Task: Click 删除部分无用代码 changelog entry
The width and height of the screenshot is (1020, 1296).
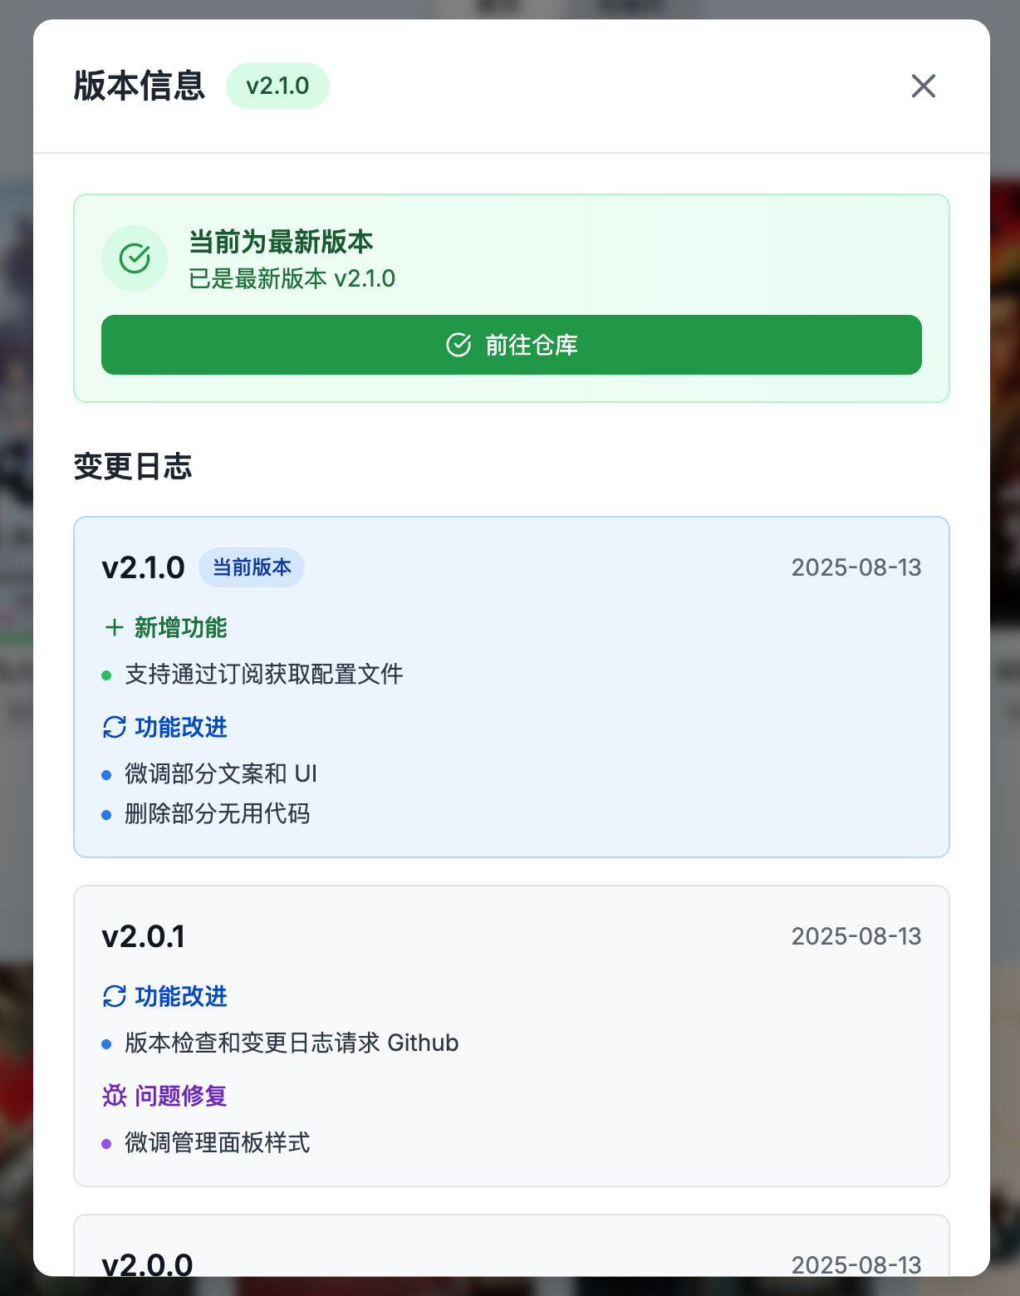Action: [218, 813]
